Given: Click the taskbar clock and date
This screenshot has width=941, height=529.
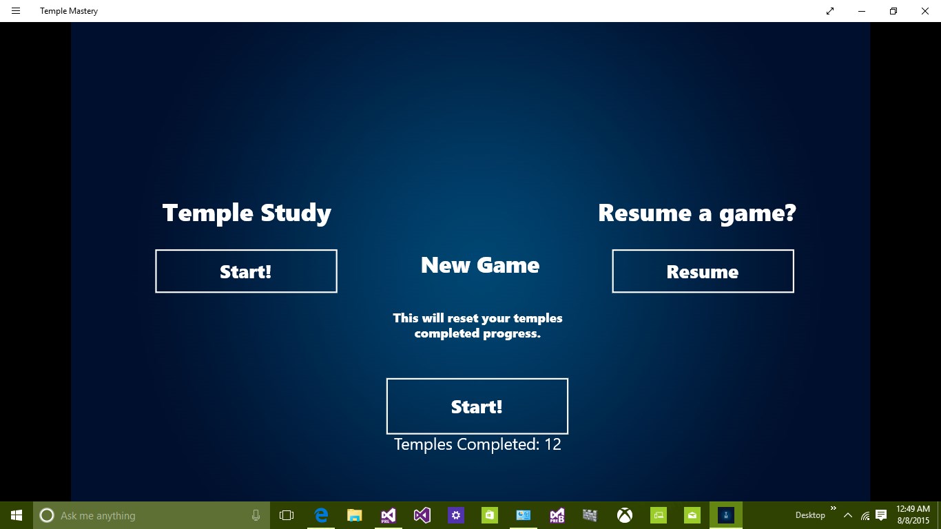Looking at the screenshot, I should click(913, 515).
